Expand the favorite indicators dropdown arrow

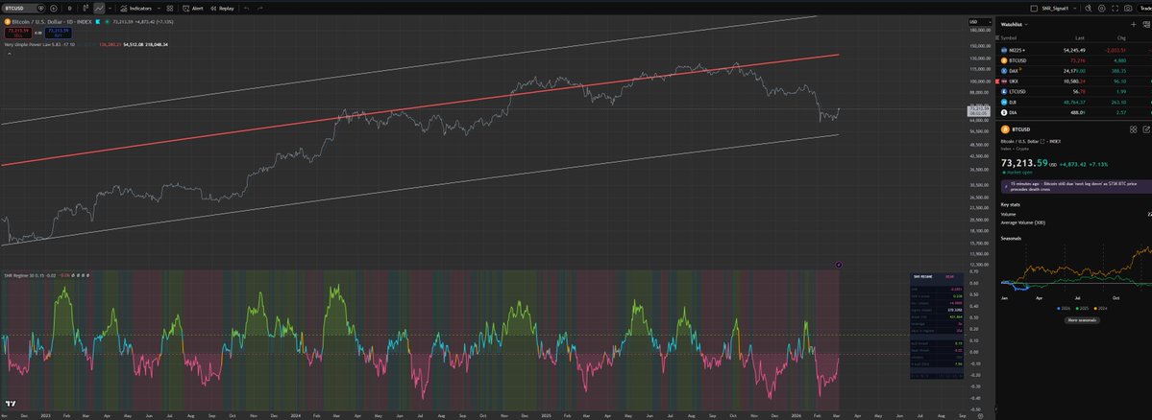pyautogui.click(x=159, y=8)
